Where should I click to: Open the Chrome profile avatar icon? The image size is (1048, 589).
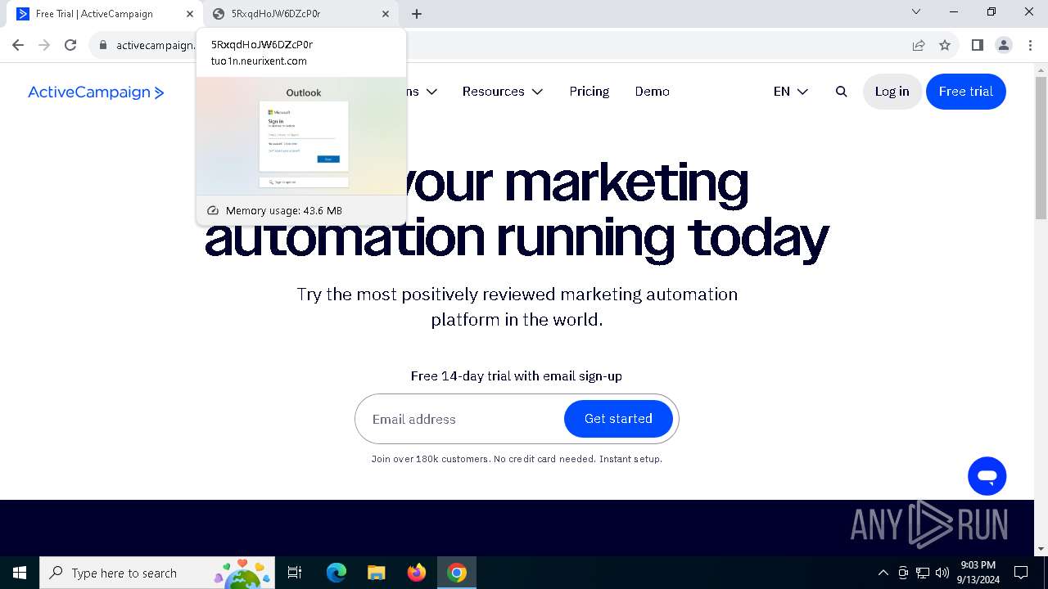(1004, 45)
